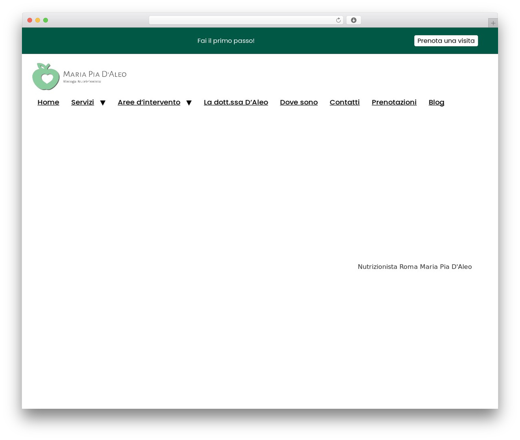Open the Servizi menu item
Image resolution: width=520 pixels, height=440 pixels.
click(x=82, y=102)
